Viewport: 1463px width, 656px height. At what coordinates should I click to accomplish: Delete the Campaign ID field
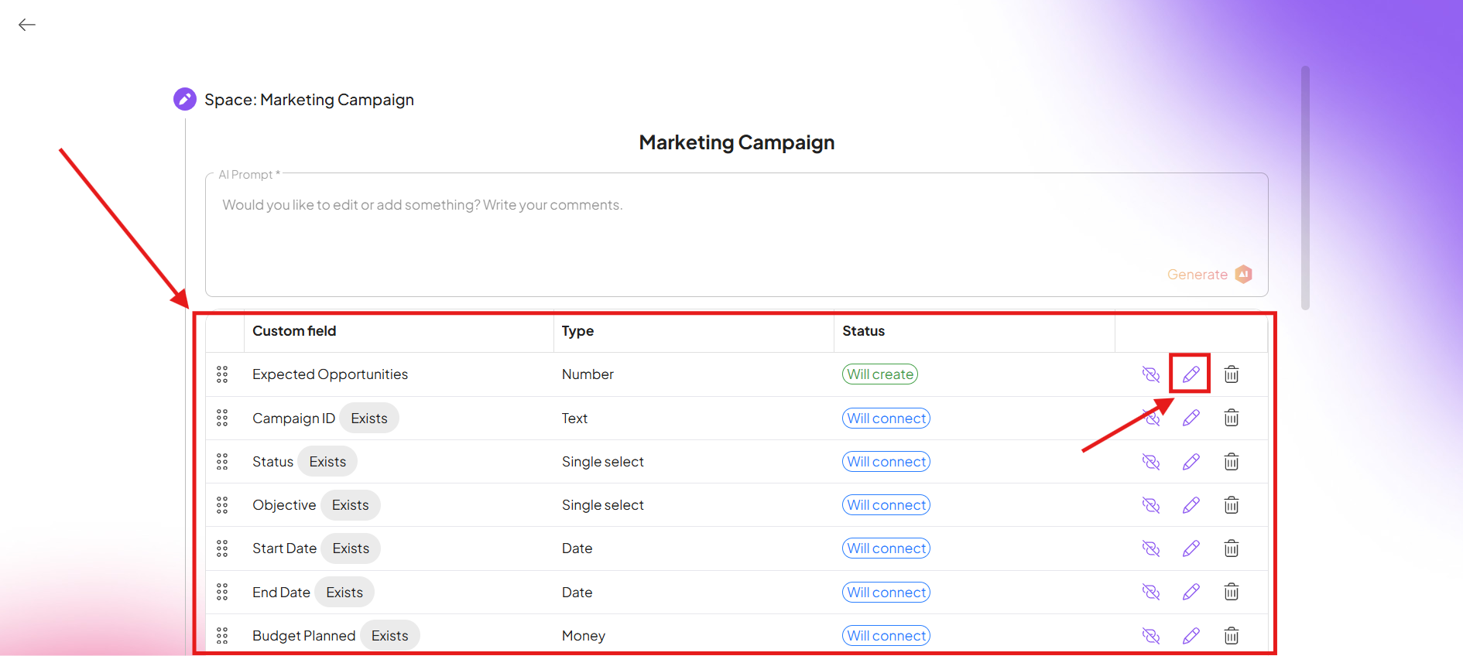(1231, 419)
